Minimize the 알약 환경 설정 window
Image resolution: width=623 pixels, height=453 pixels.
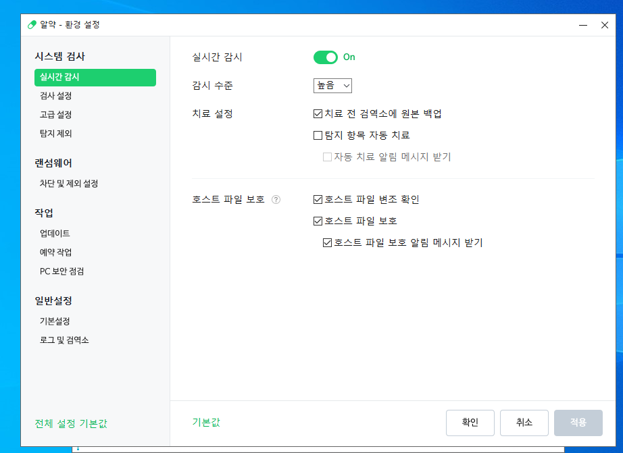point(583,25)
